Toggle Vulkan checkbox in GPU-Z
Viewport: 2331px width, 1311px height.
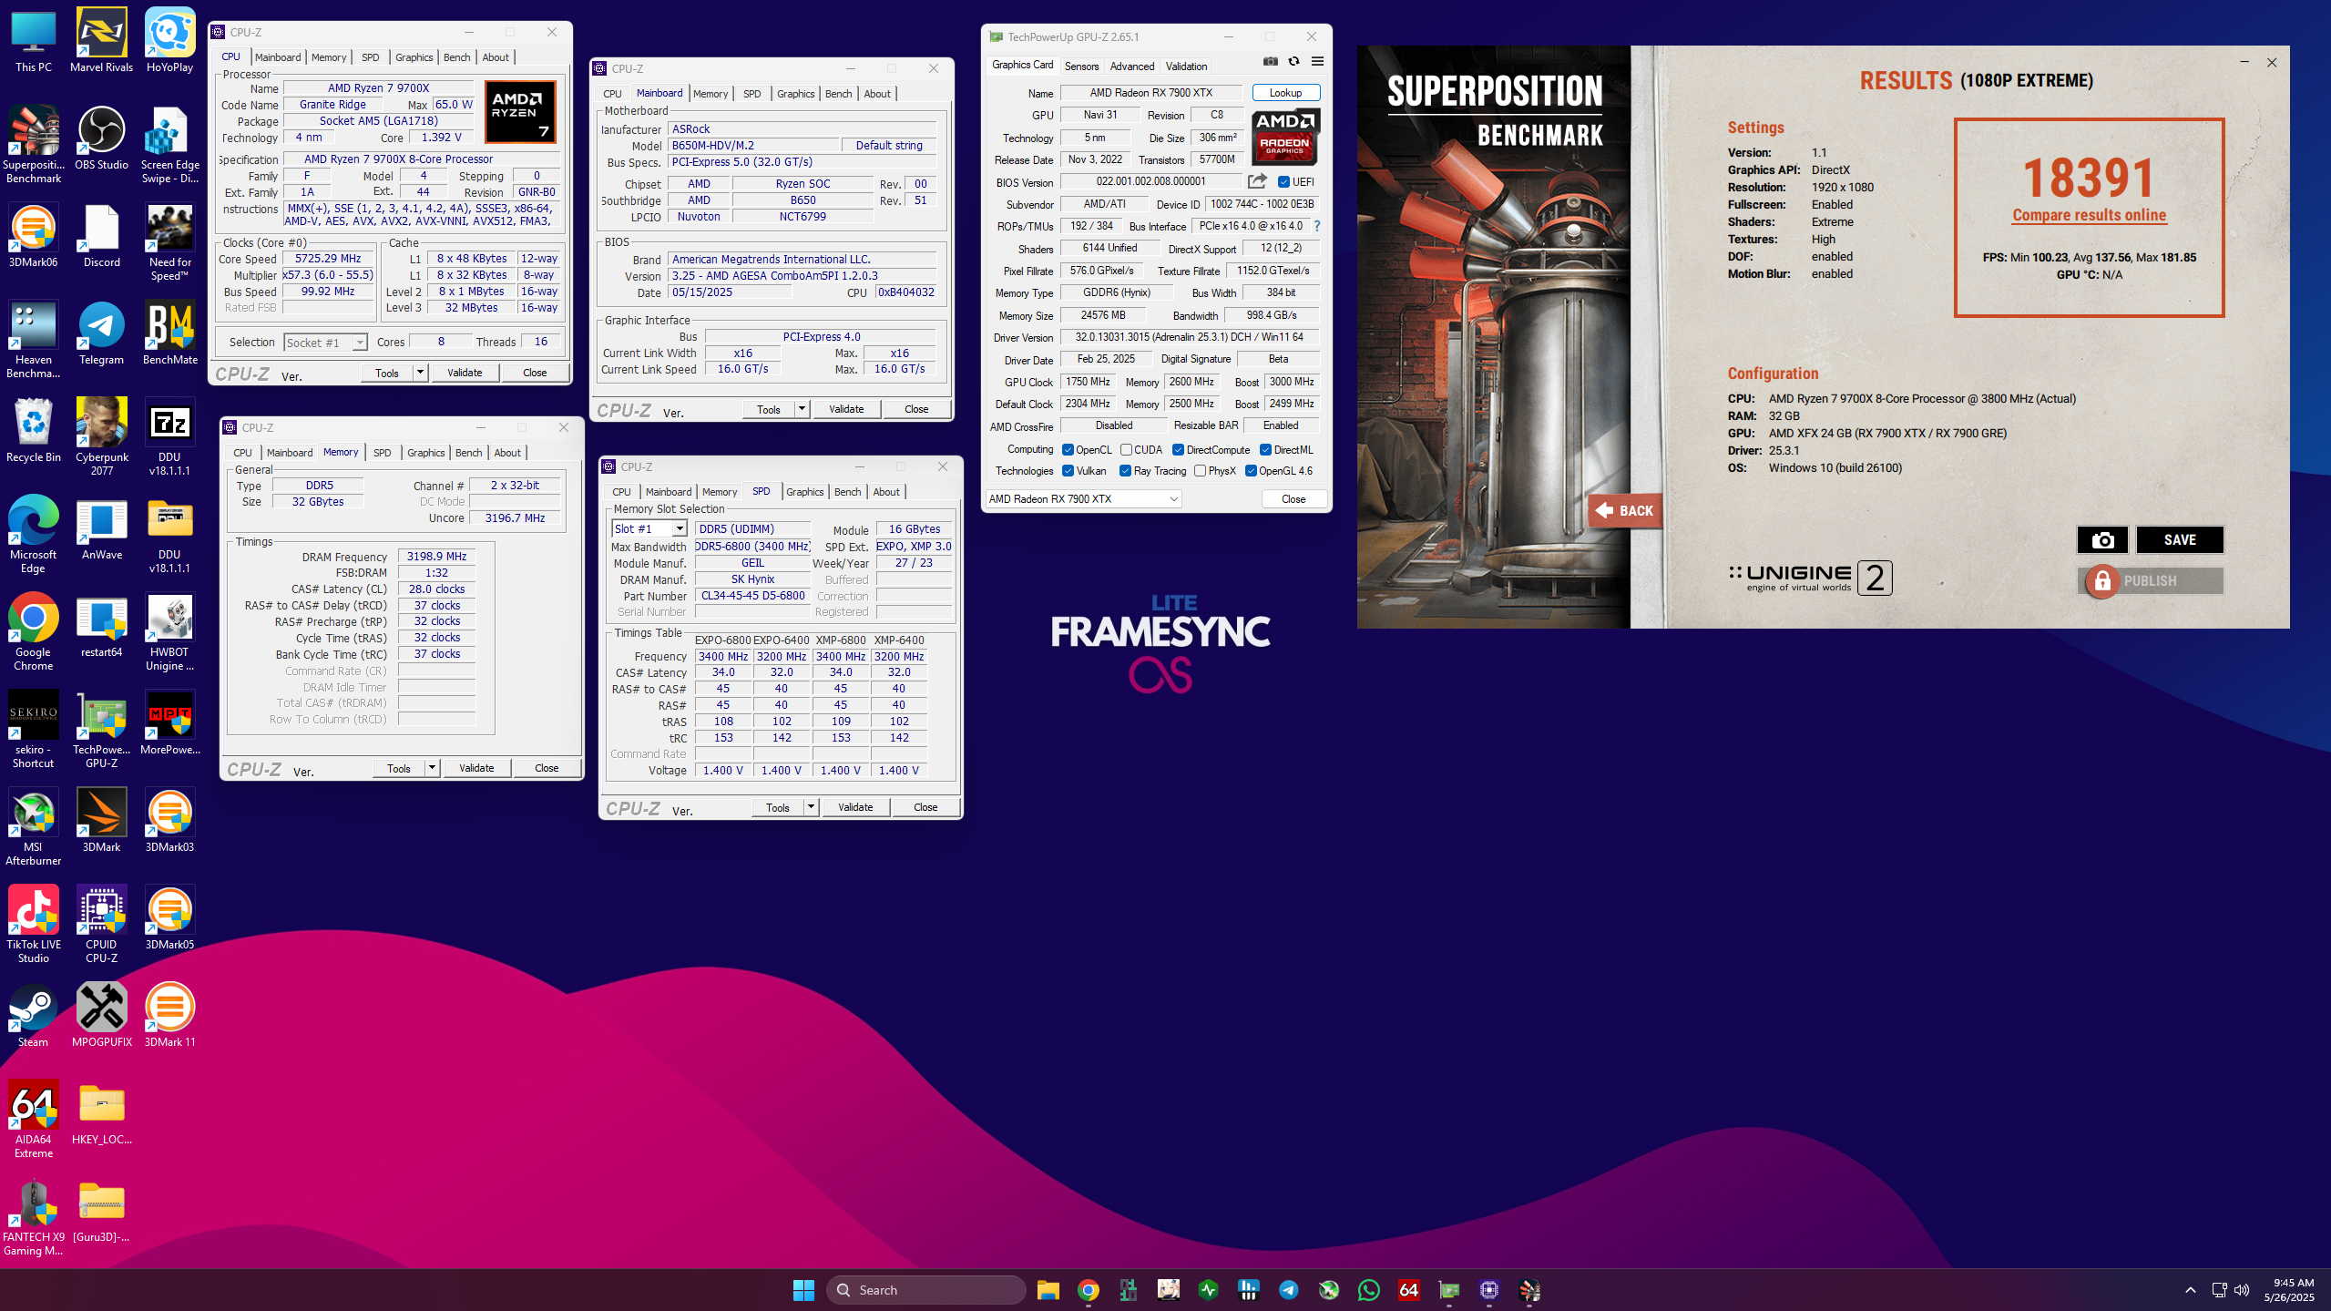tap(1068, 471)
